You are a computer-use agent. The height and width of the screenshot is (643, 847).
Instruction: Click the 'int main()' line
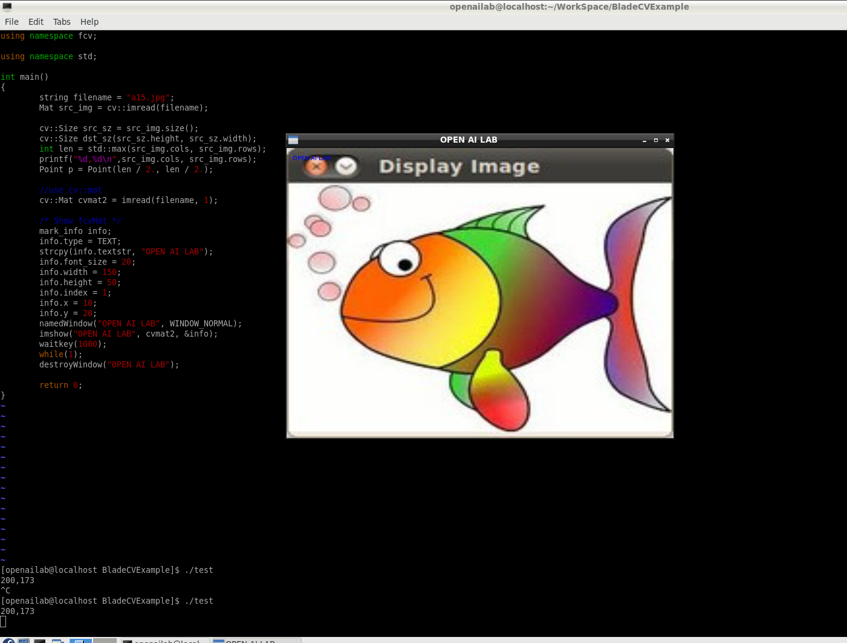click(x=25, y=77)
